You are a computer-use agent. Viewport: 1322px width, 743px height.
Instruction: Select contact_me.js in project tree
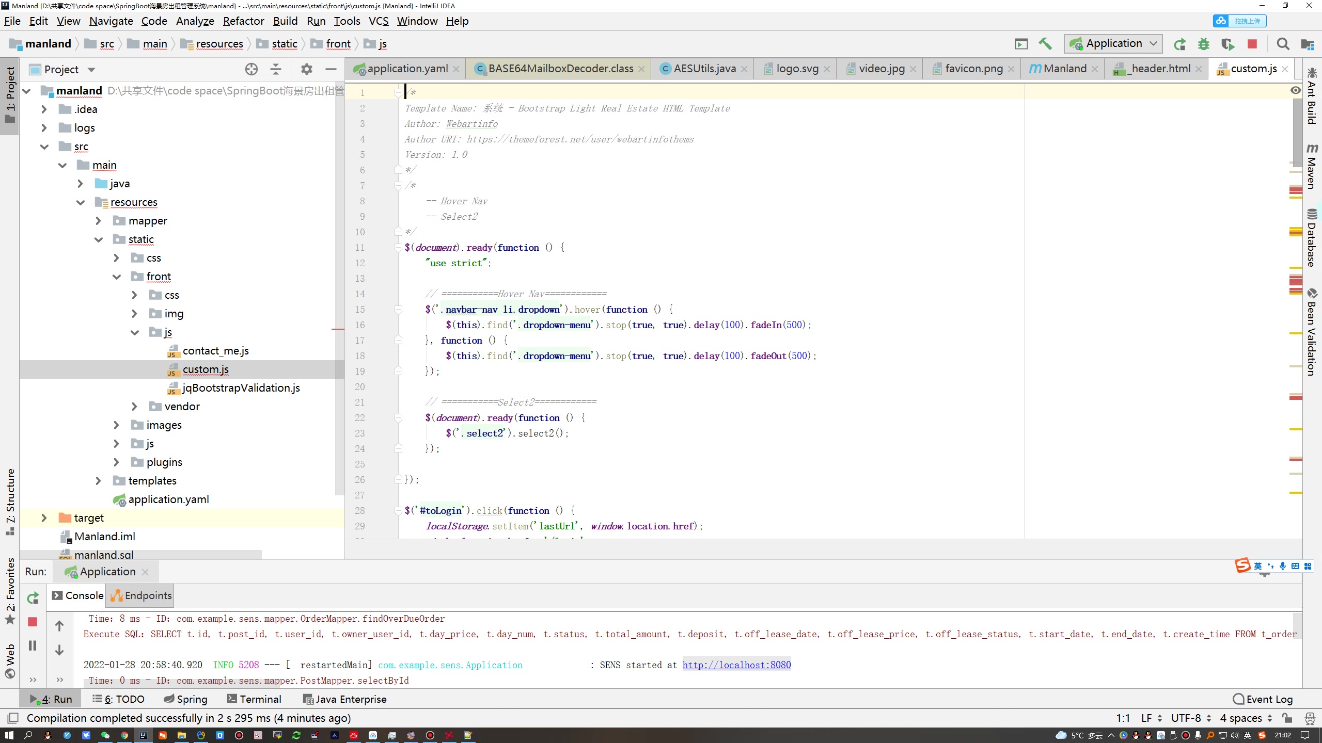pos(215,351)
